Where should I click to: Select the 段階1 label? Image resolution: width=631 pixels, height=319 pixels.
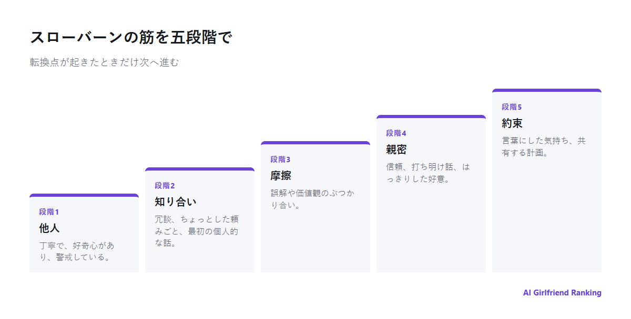(49, 212)
